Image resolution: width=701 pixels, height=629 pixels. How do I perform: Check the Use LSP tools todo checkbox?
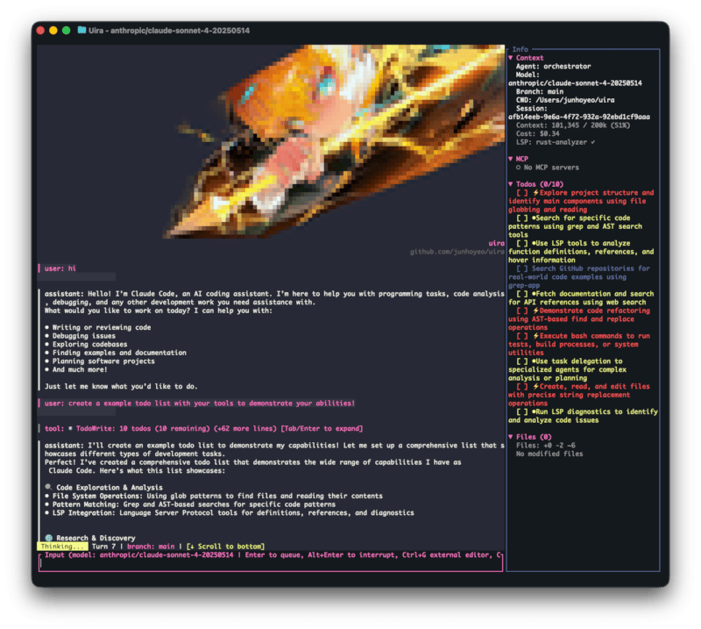(x=522, y=243)
